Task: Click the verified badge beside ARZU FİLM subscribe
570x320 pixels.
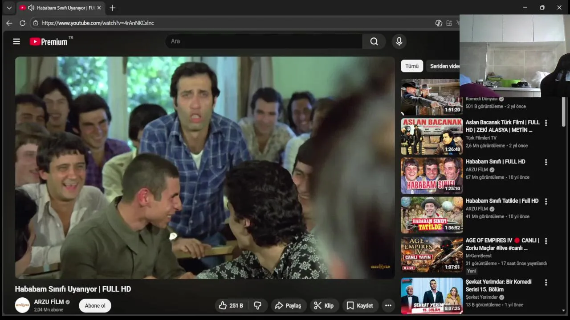Action: (68, 302)
